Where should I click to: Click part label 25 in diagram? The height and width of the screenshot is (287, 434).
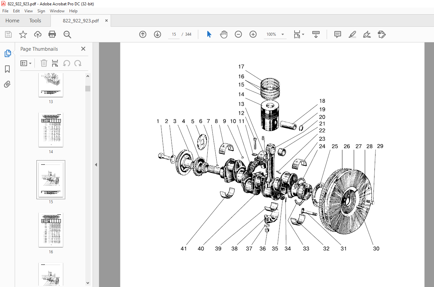pos(335,146)
